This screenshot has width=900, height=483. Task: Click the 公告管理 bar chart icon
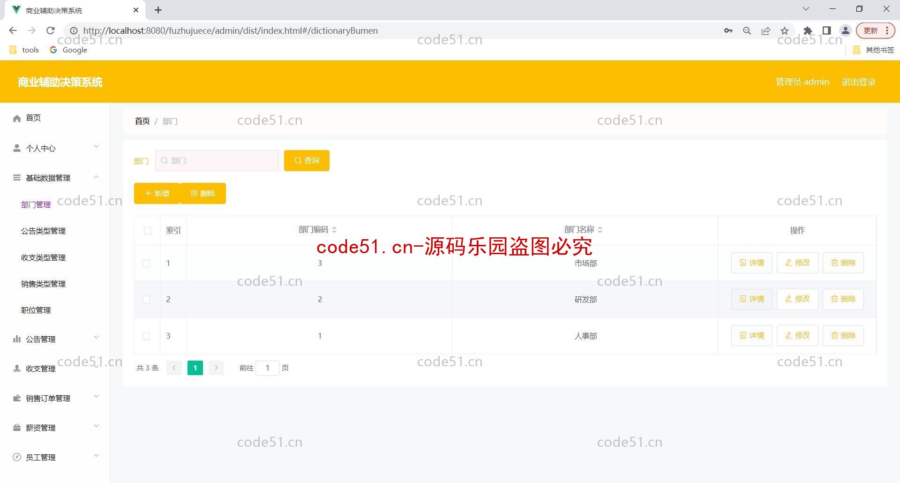(17, 339)
